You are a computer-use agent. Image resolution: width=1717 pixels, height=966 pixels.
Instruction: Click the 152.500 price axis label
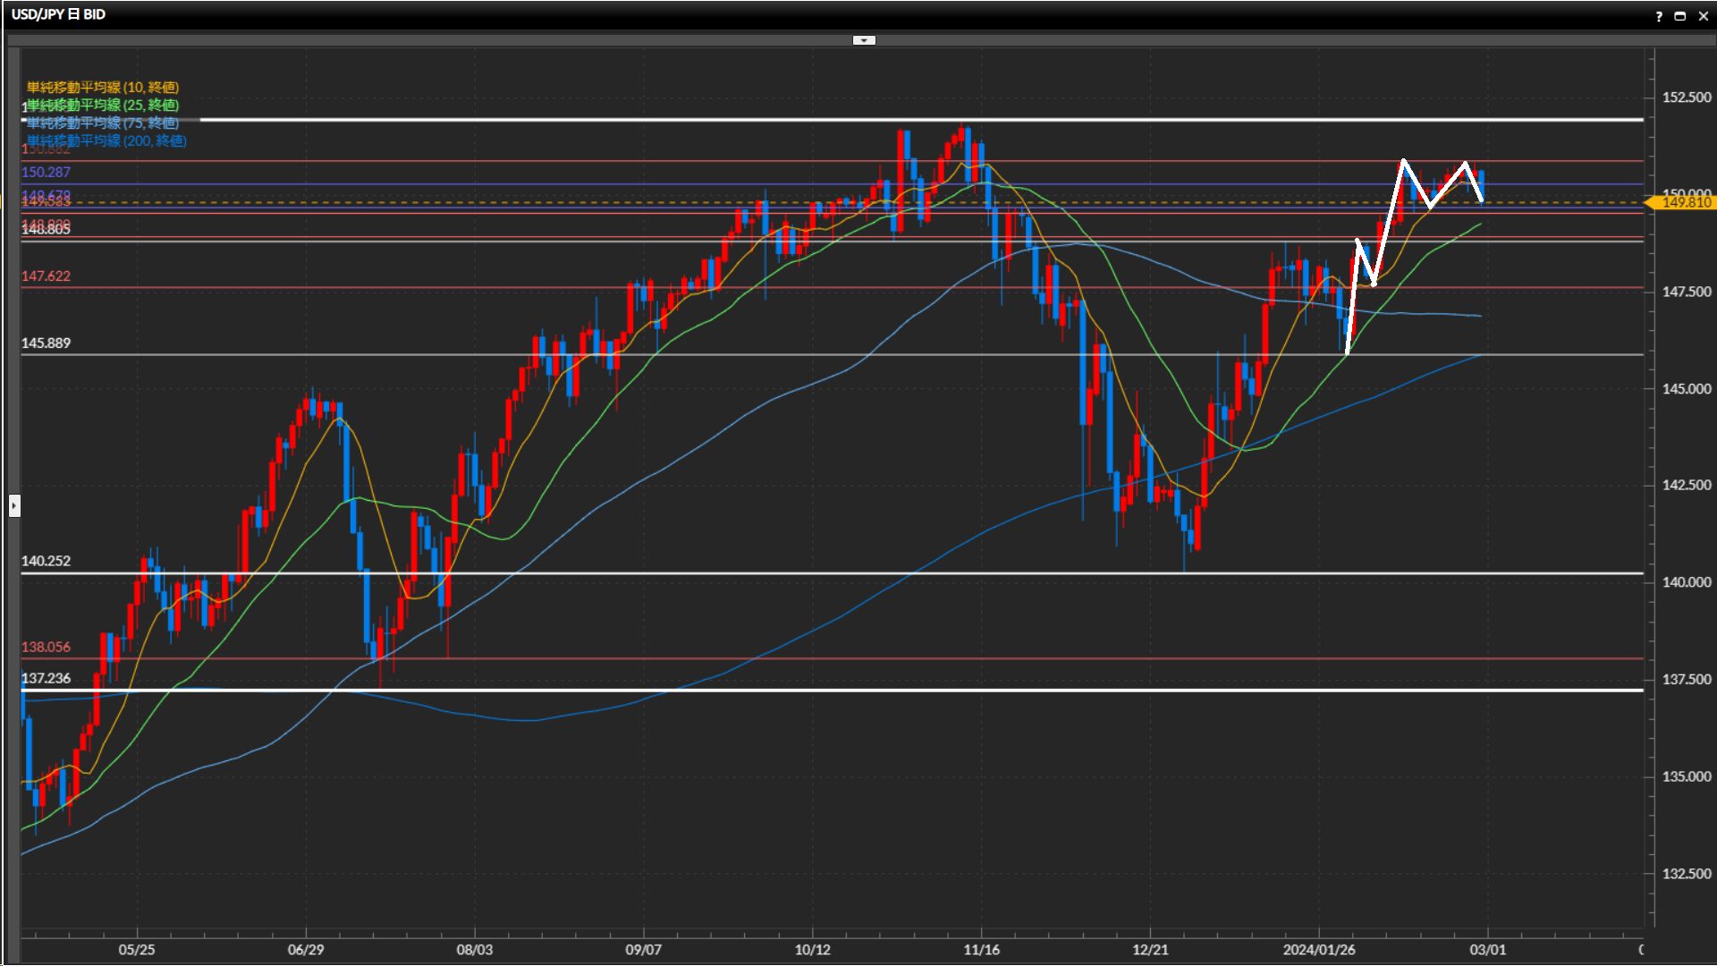tap(1686, 97)
